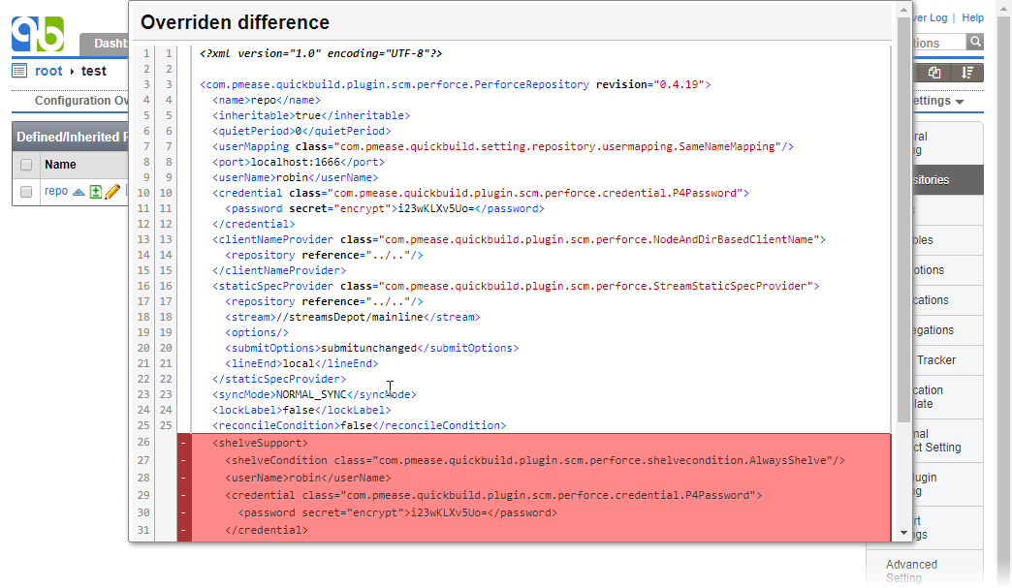Click the removed-line minus marker on line 26
This screenshot has width=1012, height=588.
point(184,443)
